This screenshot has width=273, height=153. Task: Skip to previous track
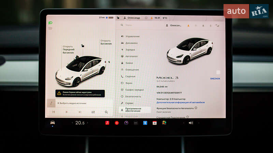pos(54,112)
